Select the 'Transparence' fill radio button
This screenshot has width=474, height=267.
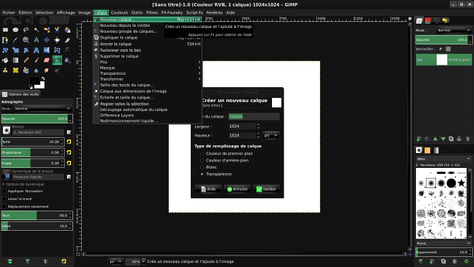202,174
